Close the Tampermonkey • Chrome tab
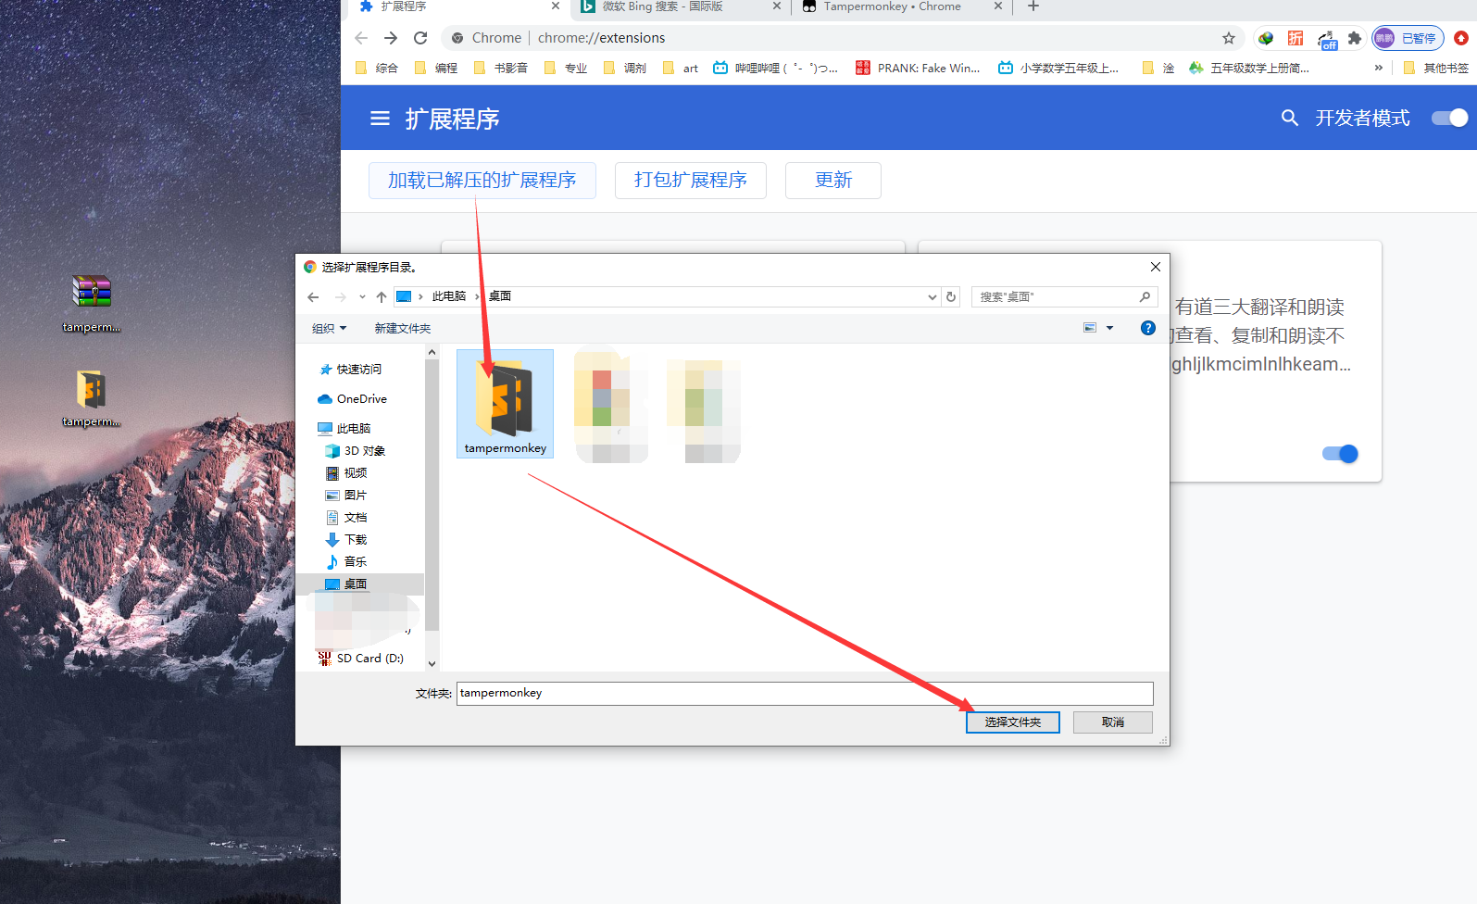Image resolution: width=1477 pixels, height=904 pixels. click(x=998, y=6)
